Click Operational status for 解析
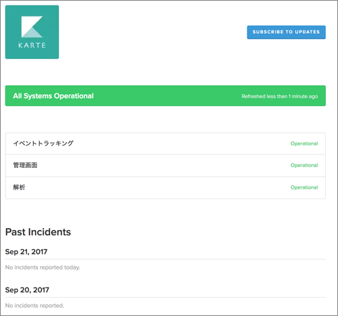This screenshot has width=338, height=316. coord(304,187)
